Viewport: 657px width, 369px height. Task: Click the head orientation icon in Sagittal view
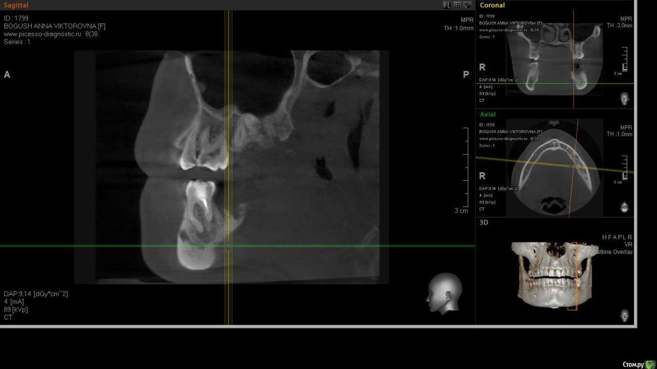(x=444, y=293)
